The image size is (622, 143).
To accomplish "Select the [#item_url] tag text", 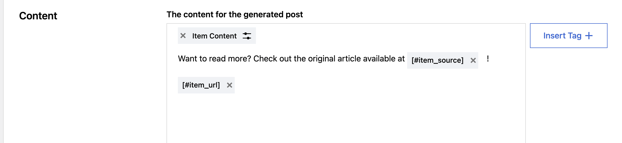I will pos(201,85).
